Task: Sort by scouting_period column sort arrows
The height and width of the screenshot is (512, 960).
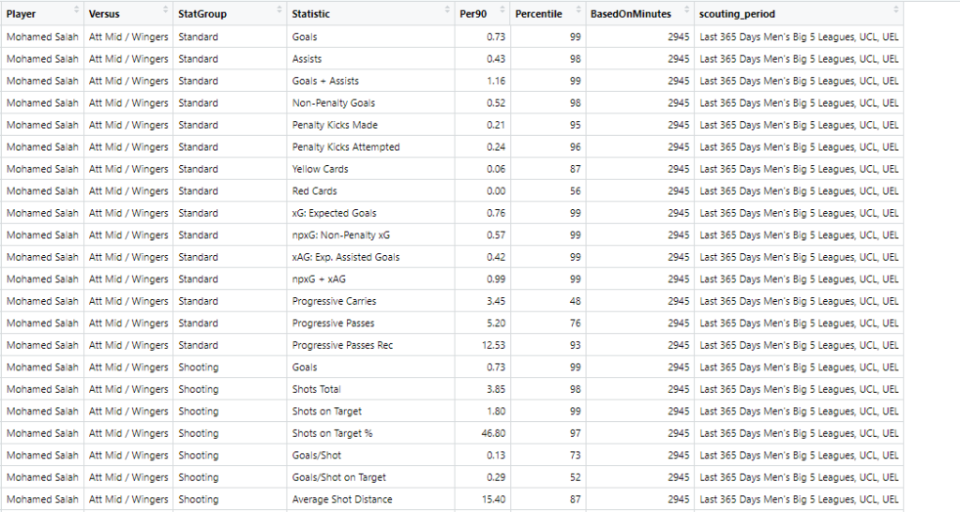Action: (895, 9)
